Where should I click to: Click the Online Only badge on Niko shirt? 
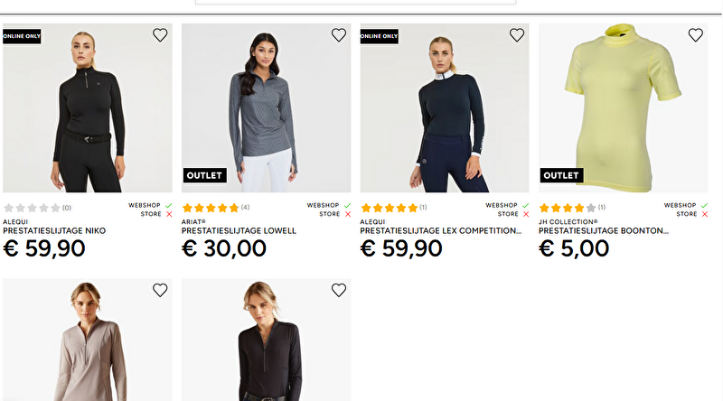pyautogui.click(x=22, y=36)
